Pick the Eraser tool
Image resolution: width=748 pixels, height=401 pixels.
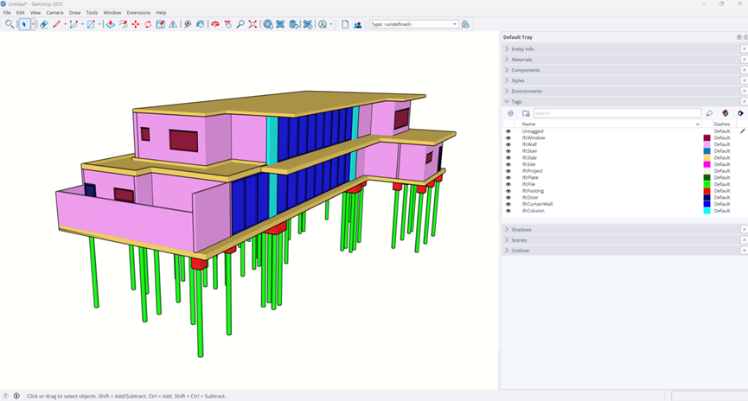coord(44,24)
